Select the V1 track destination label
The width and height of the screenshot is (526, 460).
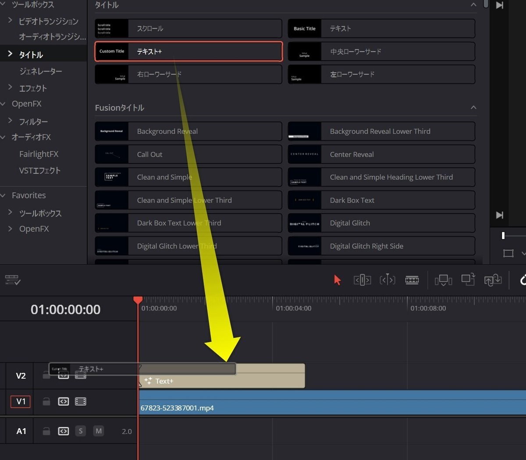click(x=21, y=401)
